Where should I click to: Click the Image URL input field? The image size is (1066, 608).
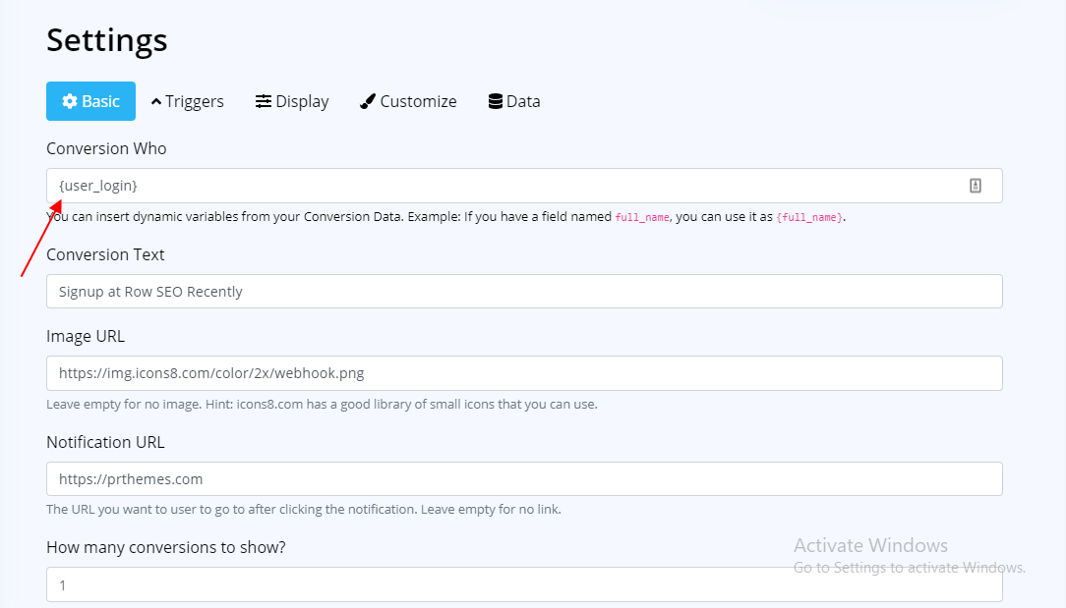point(524,373)
